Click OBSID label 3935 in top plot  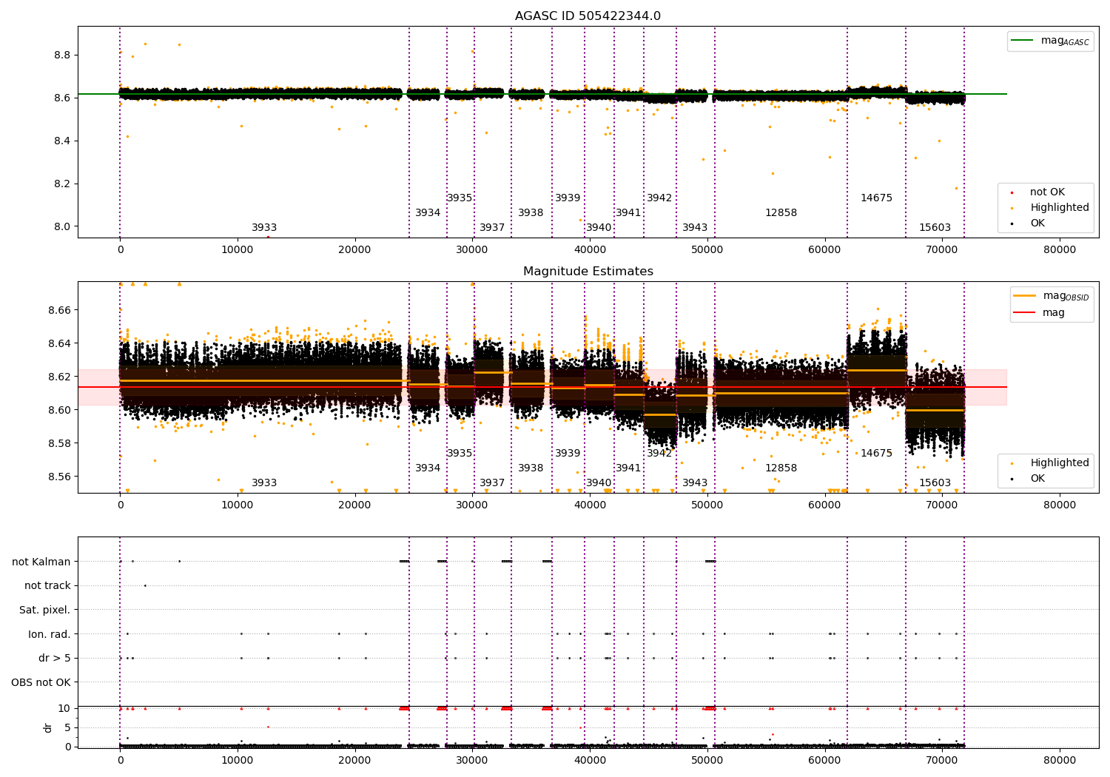(460, 198)
